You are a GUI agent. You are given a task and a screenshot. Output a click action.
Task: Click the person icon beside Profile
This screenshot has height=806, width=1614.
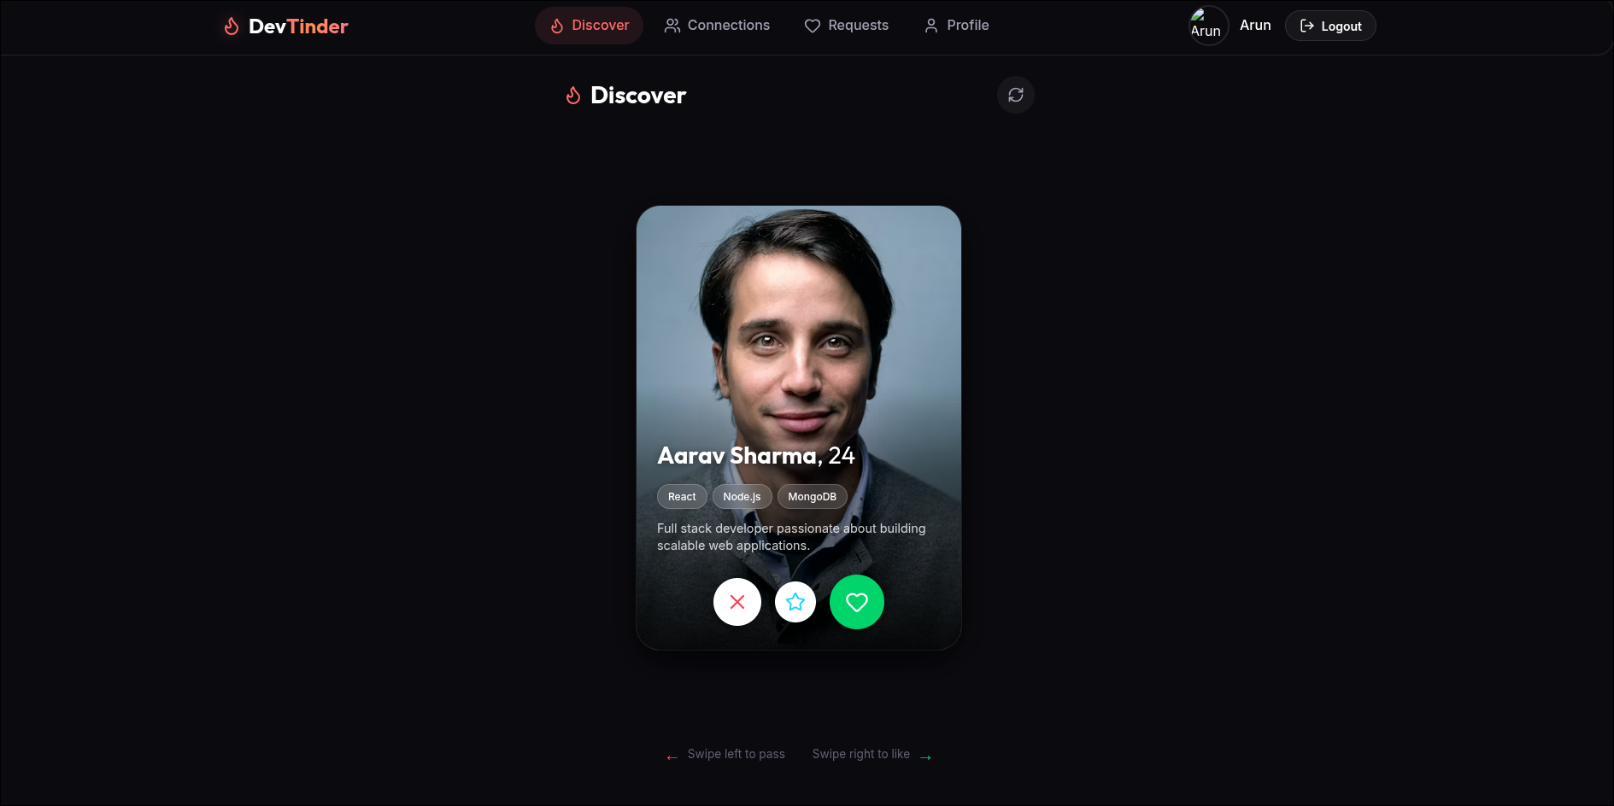(930, 26)
